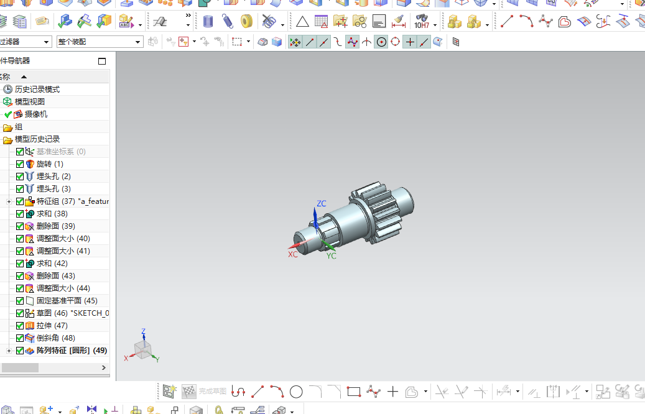The image size is (645, 414).
Task: Click the delete spring tool icon
Action: tap(269, 21)
